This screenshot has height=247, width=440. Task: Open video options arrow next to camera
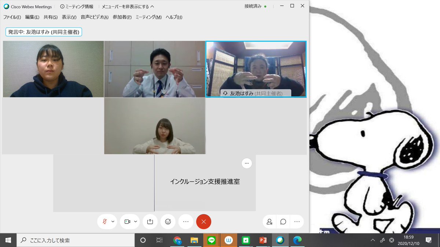pyautogui.click(x=136, y=221)
